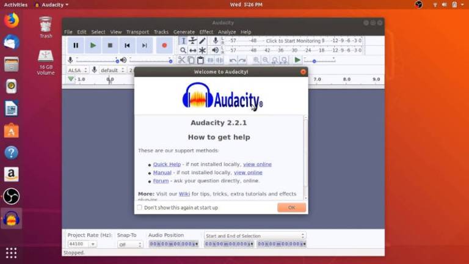Screen dimensions: 469x264
Task: Click the Cut scissors icon
Action: click(x=181, y=61)
